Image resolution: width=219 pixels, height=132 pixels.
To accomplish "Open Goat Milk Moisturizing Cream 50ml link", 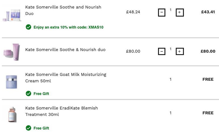I will pyautogui.click(x=66, y=78).
